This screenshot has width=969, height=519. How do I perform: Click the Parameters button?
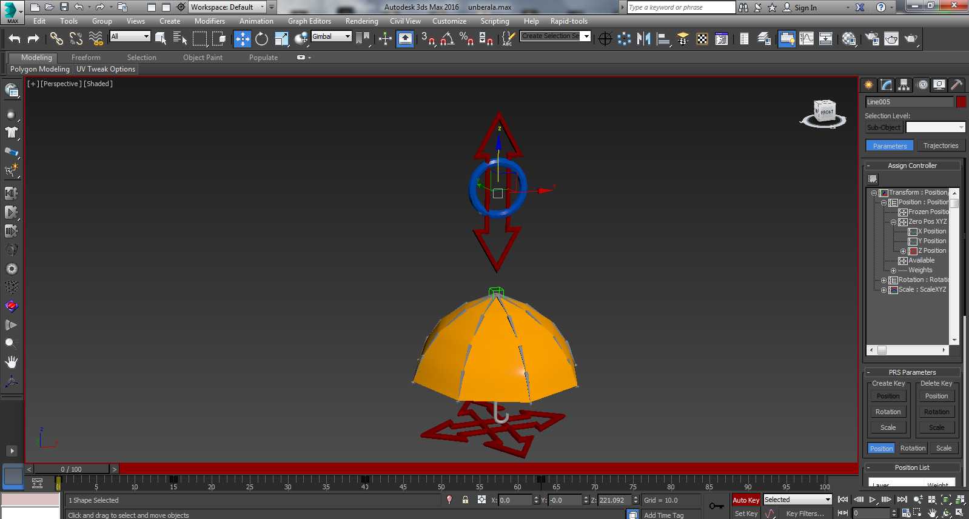pos(890,146)
